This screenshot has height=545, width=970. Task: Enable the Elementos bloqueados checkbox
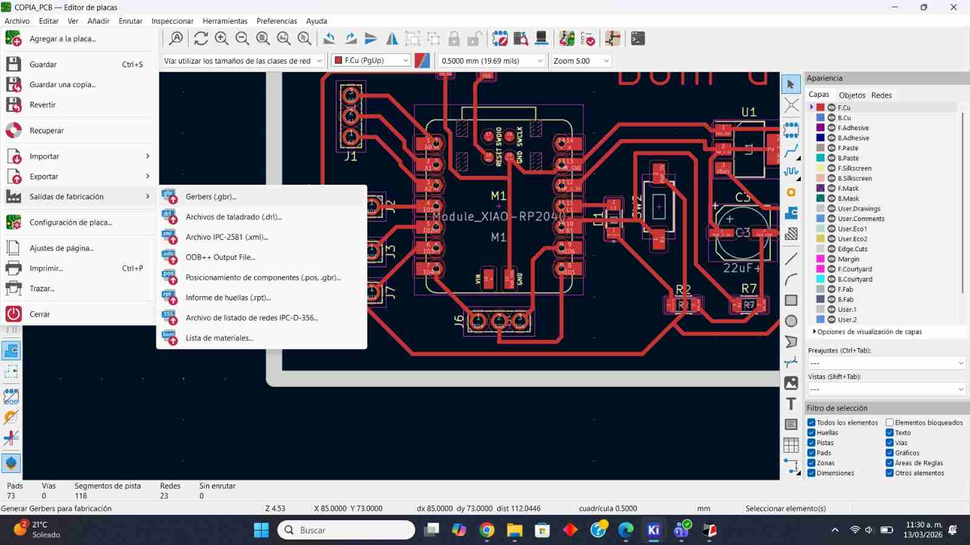tap(889, 423)
